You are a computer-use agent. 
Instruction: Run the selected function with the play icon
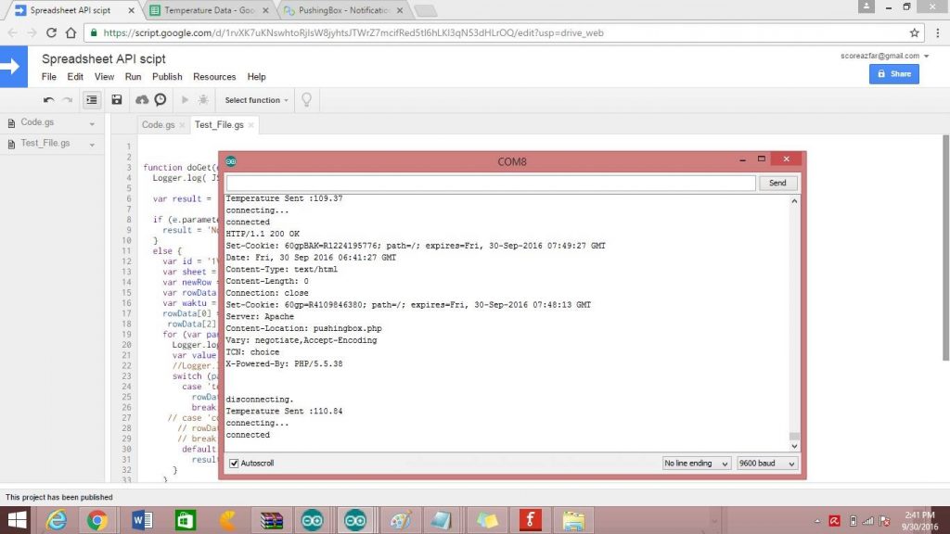point(185,100)
